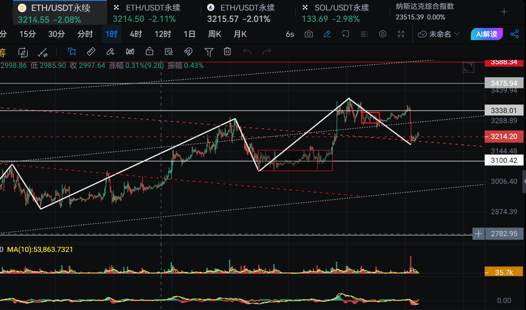Open the candlestick chart style icon
This screenshot has width=526, height=310.
(130, 51)
